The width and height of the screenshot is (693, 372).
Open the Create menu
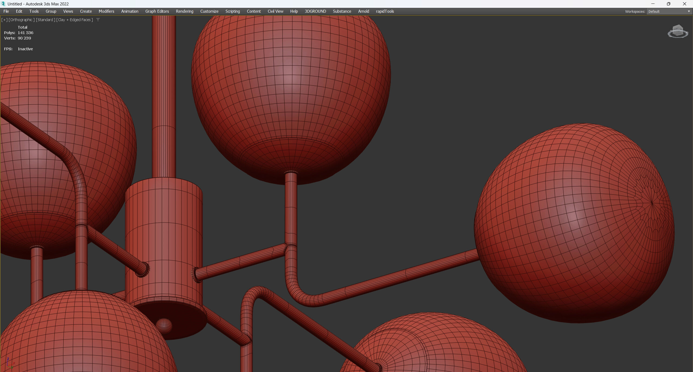coord(86,11)
